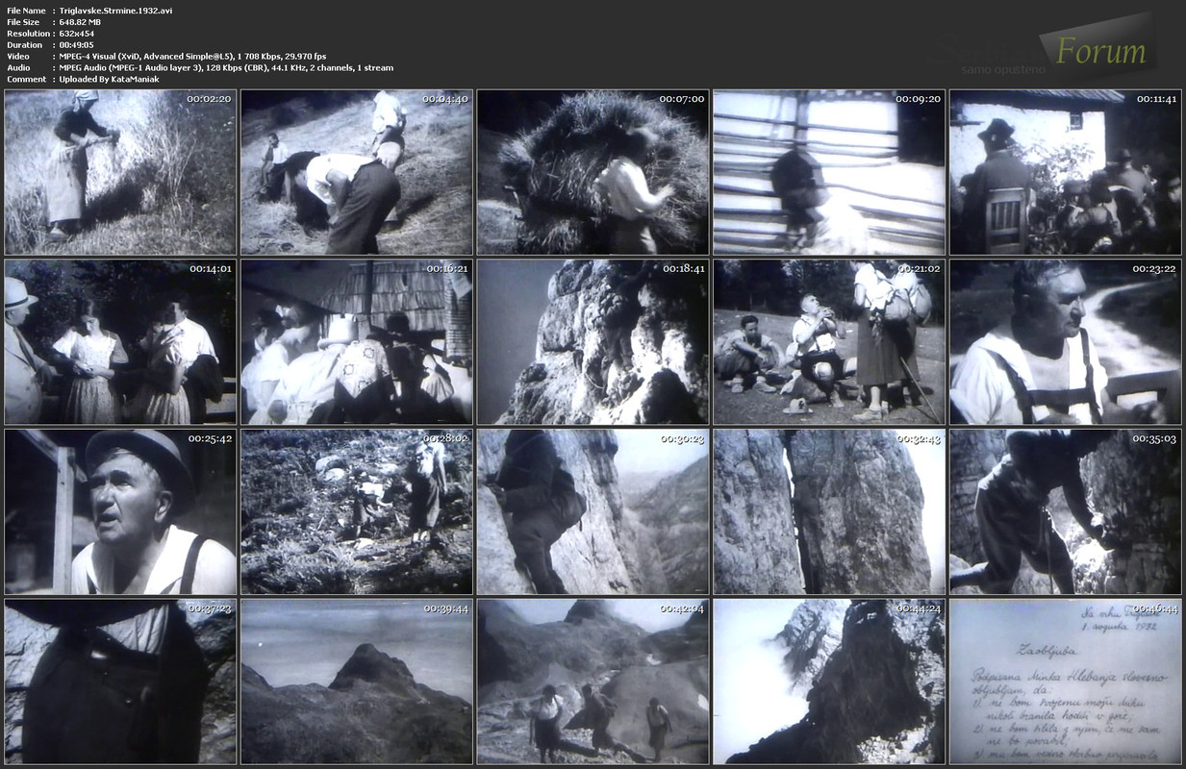This screenshot has width=1186, height=769.
Task: Click the Forum logo watermark text
Action: click(x=1100, y=51)
